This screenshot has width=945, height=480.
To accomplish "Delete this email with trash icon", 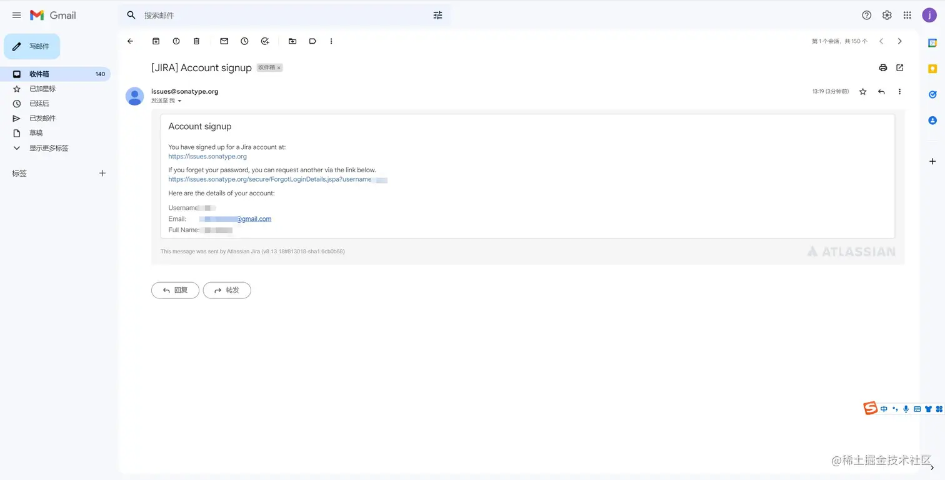I will tap(196, 41).
